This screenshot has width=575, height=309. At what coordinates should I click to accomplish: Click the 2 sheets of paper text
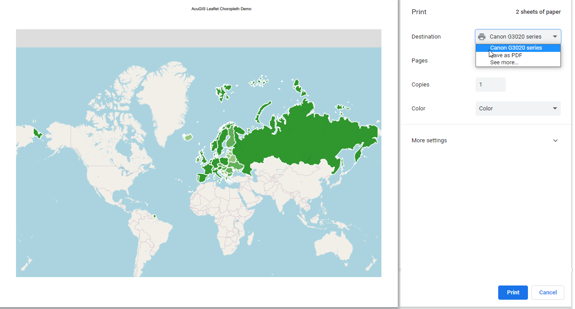click(x=538, y=12)
